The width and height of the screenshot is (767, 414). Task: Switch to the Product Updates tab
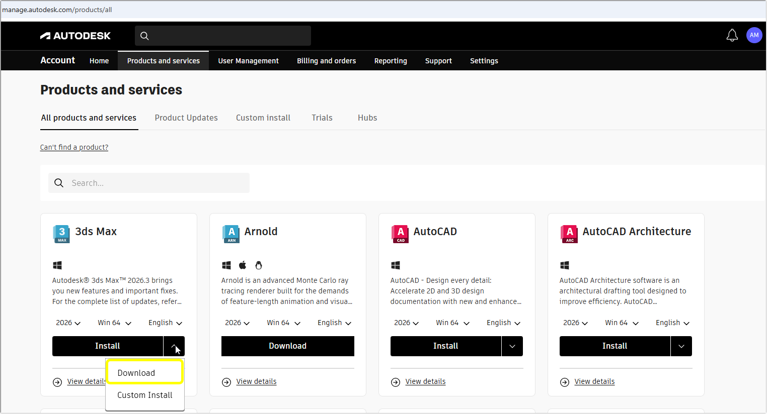pyautogui.click(x=186, y=118)
